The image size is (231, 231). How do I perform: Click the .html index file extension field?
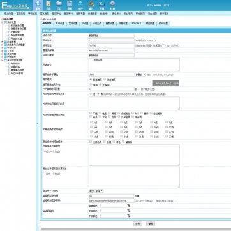pos(112,75)
